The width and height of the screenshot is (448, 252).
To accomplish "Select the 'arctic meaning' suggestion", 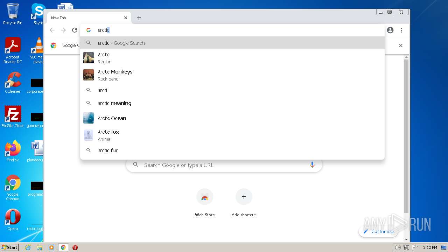I will click(232, 103).
